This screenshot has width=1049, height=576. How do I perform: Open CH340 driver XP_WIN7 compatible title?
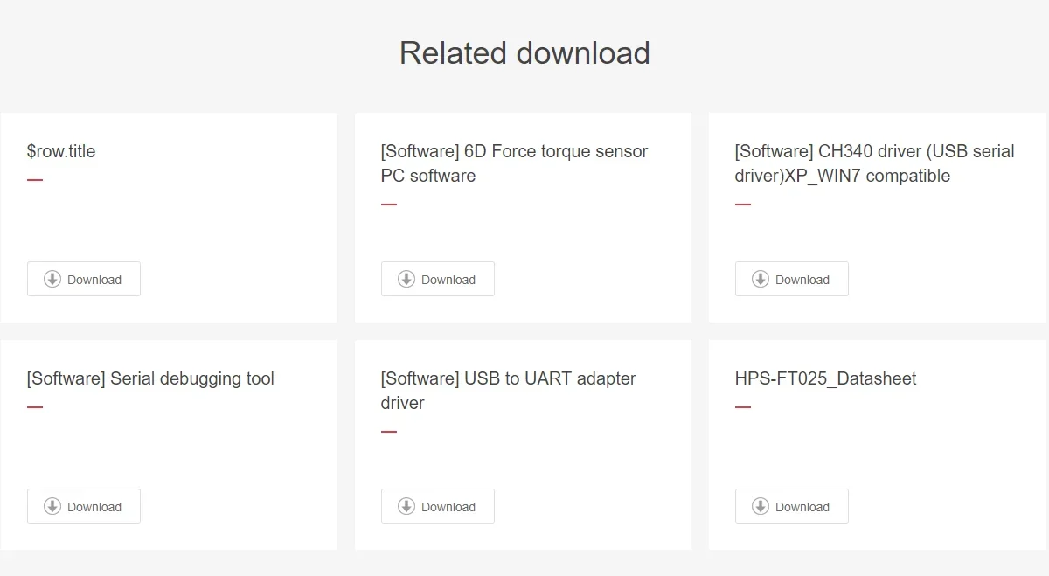874,163
